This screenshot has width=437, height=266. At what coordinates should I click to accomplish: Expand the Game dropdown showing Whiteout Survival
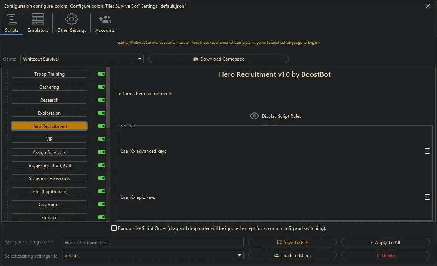click(82, 59)
